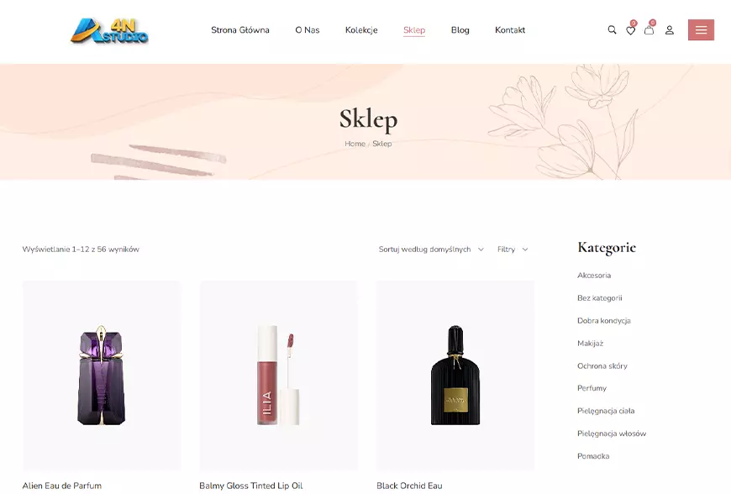Viewport: 731px width, 494px height.
Task: Open the pink hamburger menu button
Action: pyautogui.click(x=701, y=30)
